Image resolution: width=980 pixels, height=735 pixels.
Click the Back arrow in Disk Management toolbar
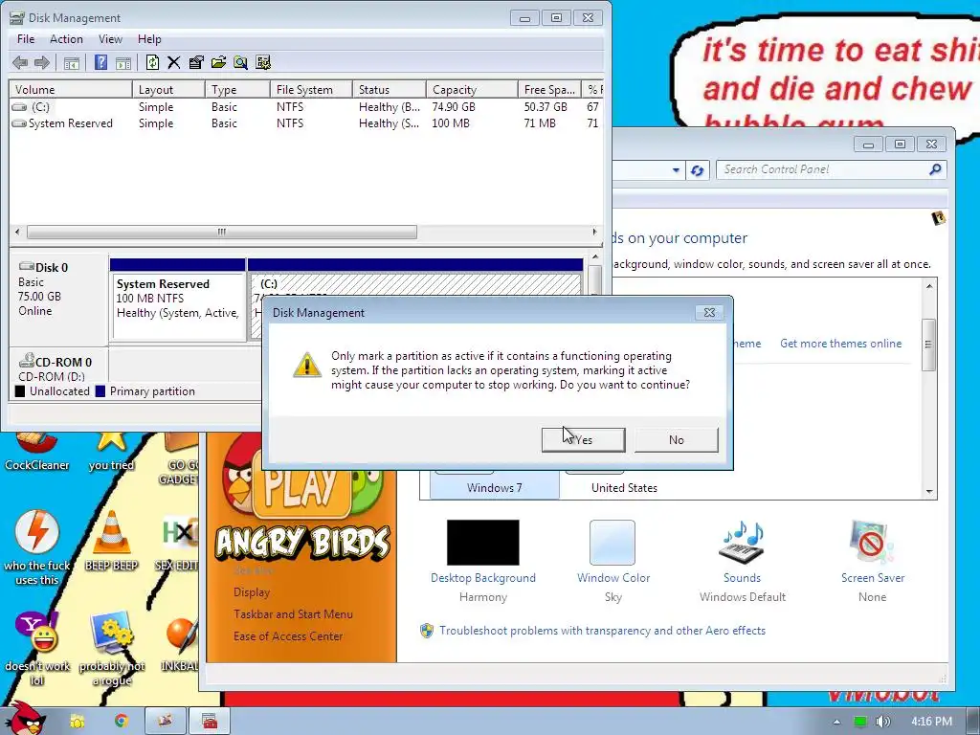coord(20,62)
